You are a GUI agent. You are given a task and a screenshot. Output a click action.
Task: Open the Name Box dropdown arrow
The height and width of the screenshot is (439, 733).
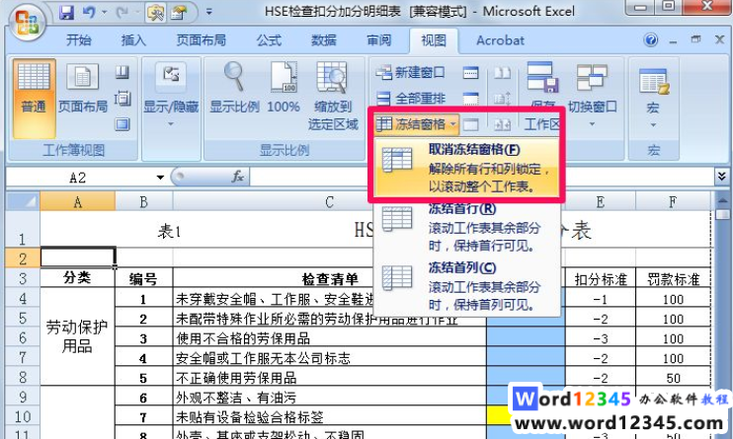point(160,178)
